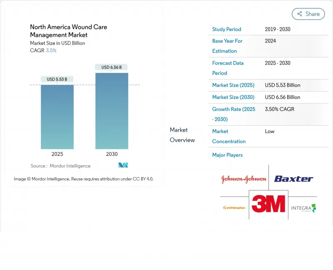Screen dimensions: 333x270
Task: Click the share icon beside Share text
Action: pos(299,14)
